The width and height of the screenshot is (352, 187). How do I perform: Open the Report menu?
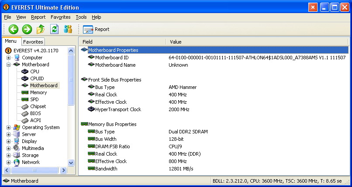[38, 17]
